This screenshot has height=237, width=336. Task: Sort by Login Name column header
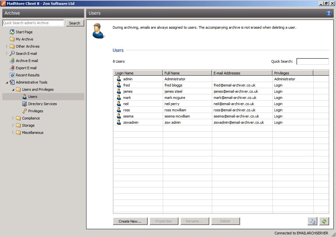[138, 73]
